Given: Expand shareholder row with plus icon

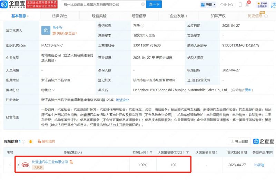Looking at the screenshot, I should pyautogui.click(x=18, y=165).
